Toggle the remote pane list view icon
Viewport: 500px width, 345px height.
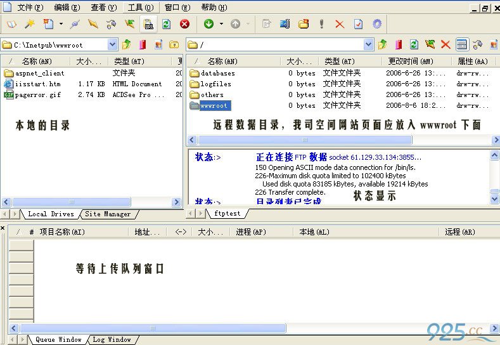pyautogui.click(x=462, y=44)
